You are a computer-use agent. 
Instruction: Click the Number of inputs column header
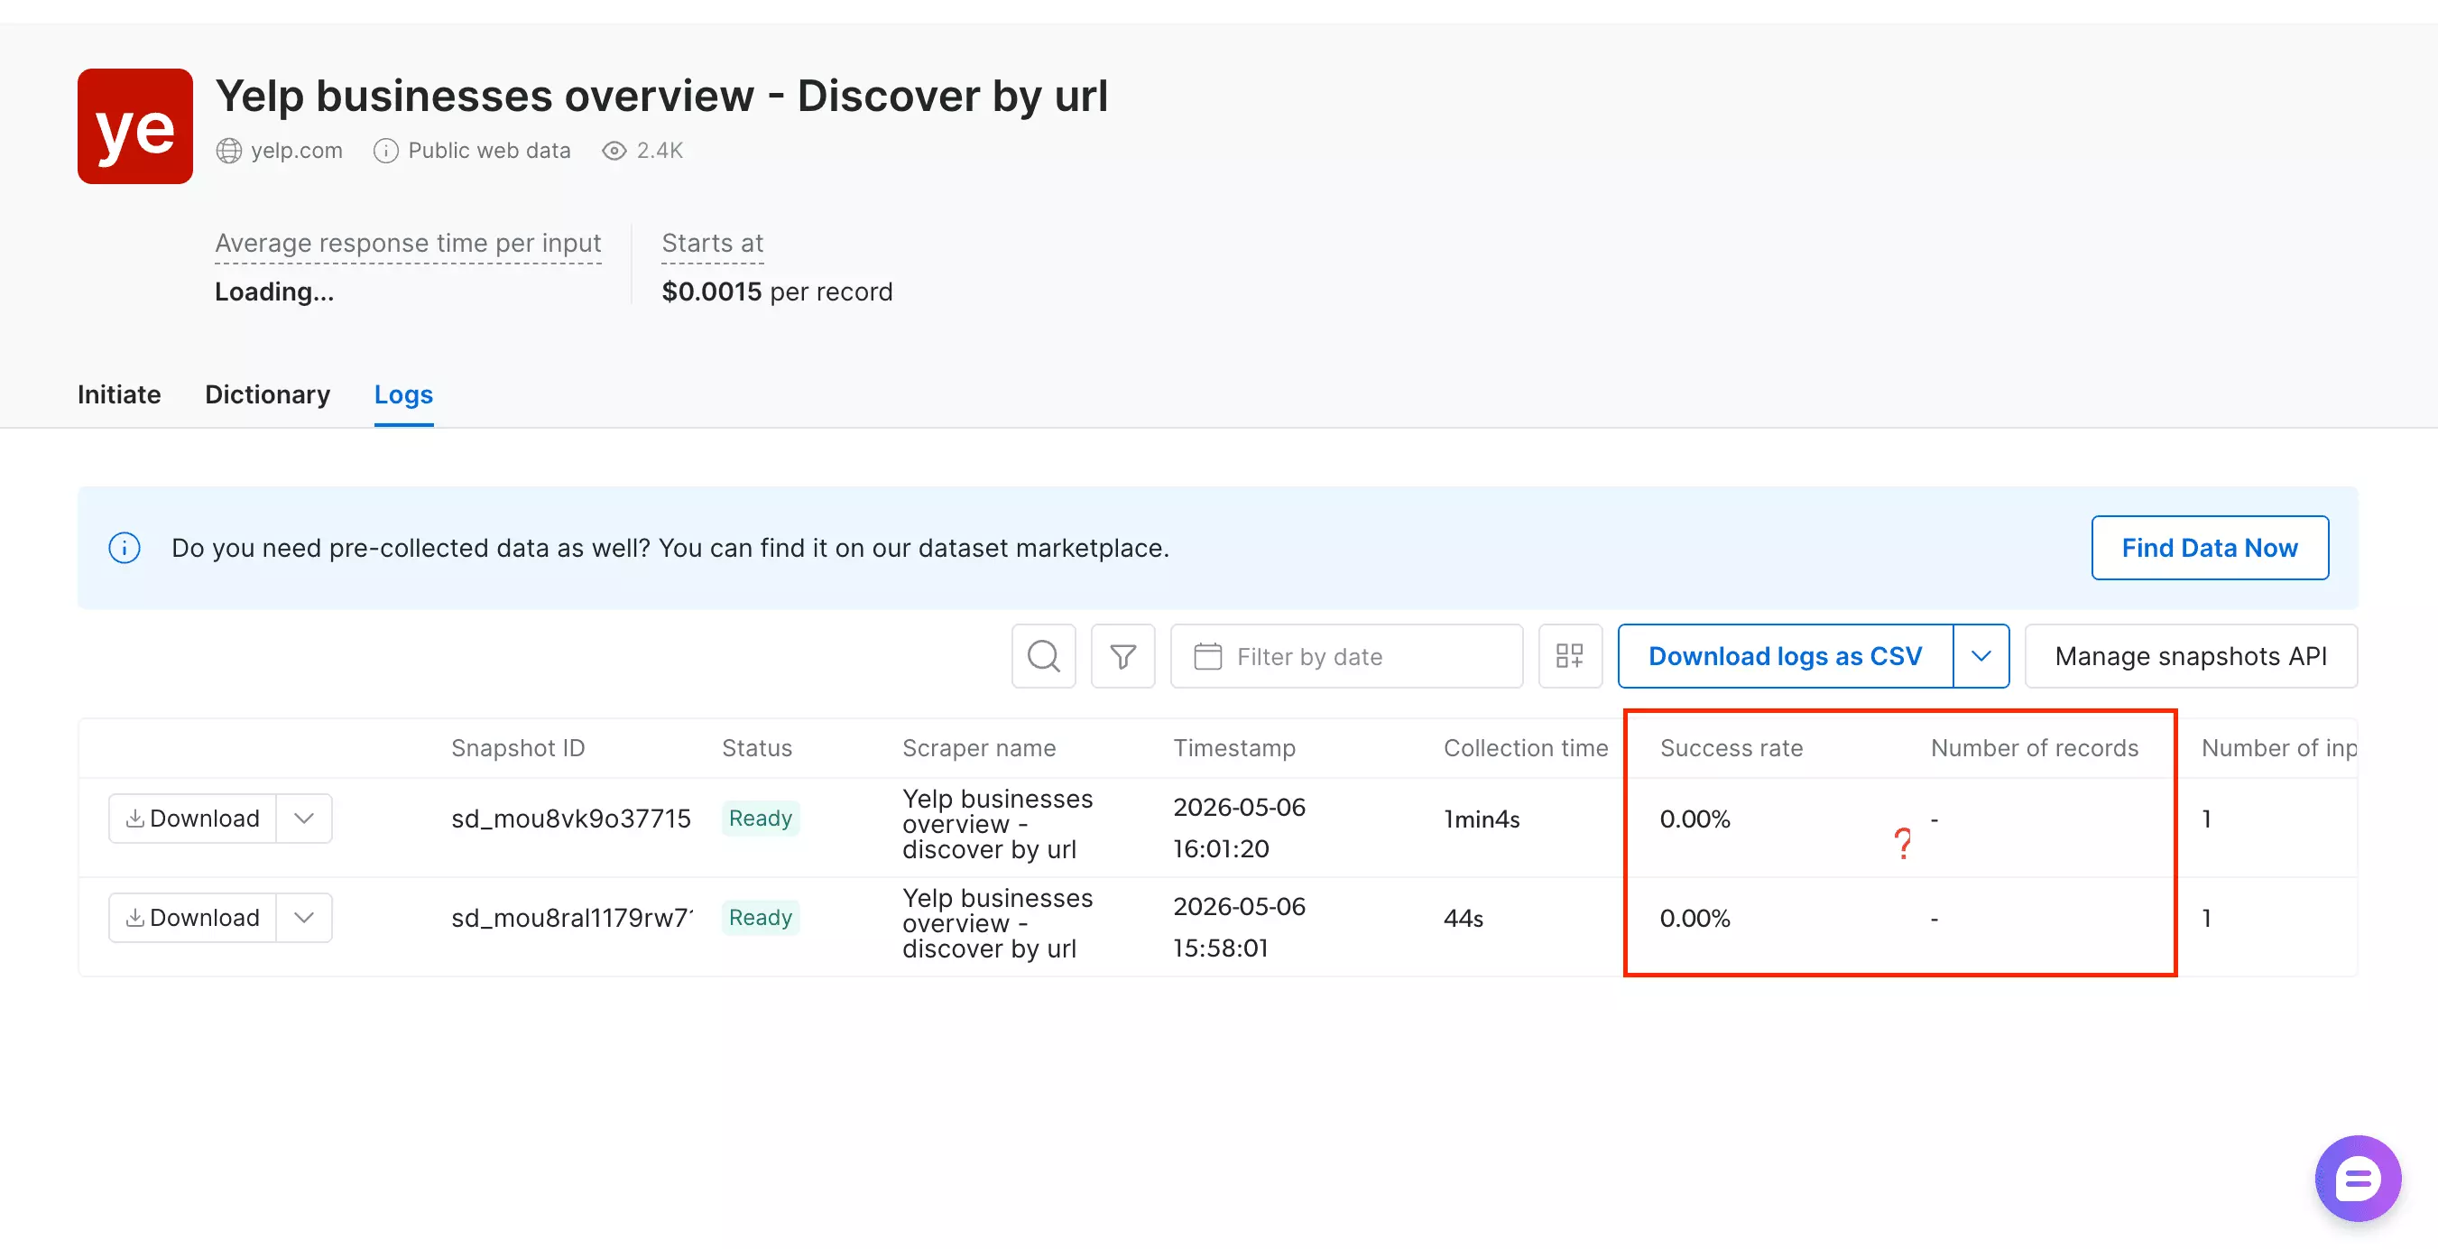[2279, 748]
